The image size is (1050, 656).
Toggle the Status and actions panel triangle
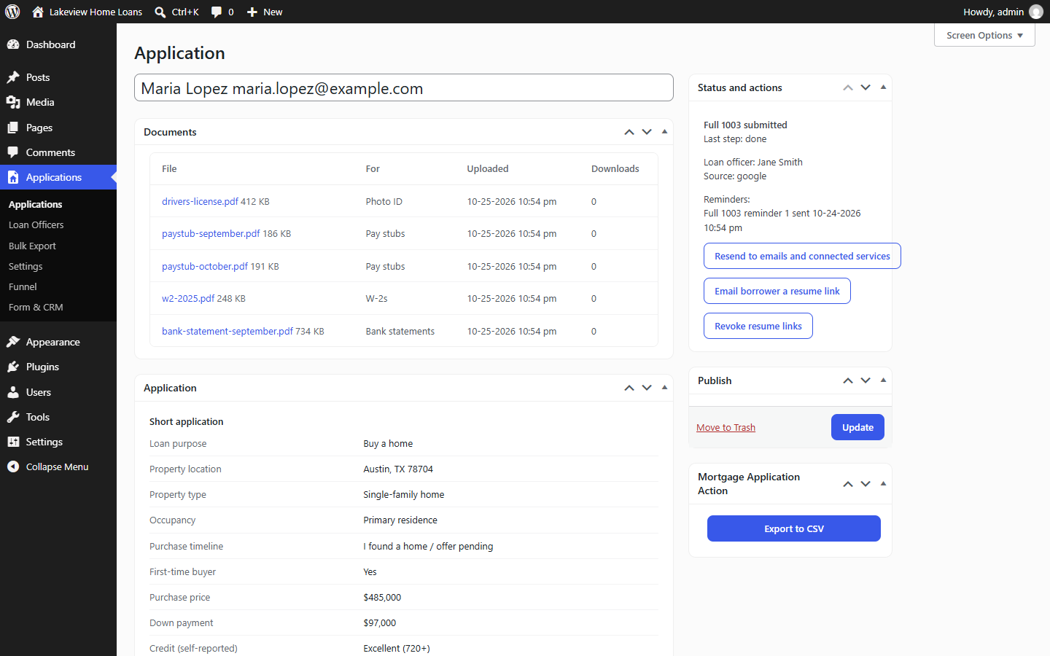pos(883,87)
